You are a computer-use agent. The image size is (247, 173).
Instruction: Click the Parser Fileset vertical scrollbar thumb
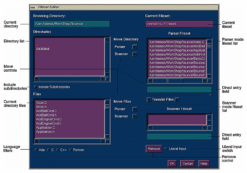[x=209, y=46]
